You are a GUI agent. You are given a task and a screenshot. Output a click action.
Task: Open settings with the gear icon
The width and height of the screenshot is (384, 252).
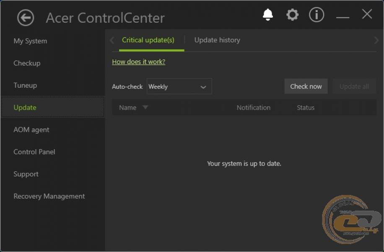pyautogui.click(x=293, y=15)
